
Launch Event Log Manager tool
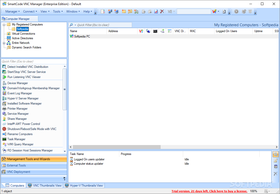19,93
